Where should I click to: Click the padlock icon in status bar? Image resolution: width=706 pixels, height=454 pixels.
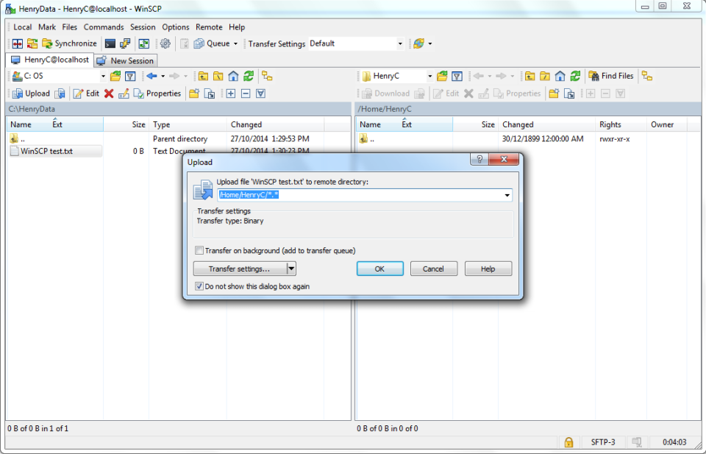click(568, 441)
